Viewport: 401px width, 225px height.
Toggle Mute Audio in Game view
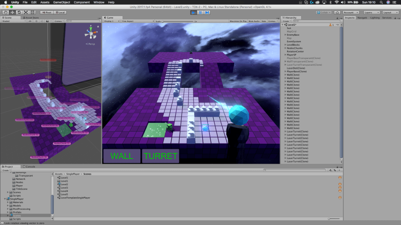click(x=254, y=21)
